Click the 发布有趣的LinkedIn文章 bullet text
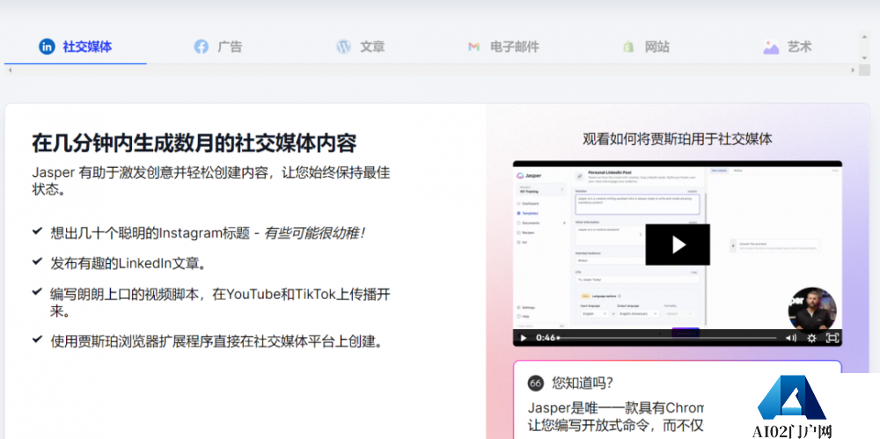The image size is (880, 439). pos(128,263)
